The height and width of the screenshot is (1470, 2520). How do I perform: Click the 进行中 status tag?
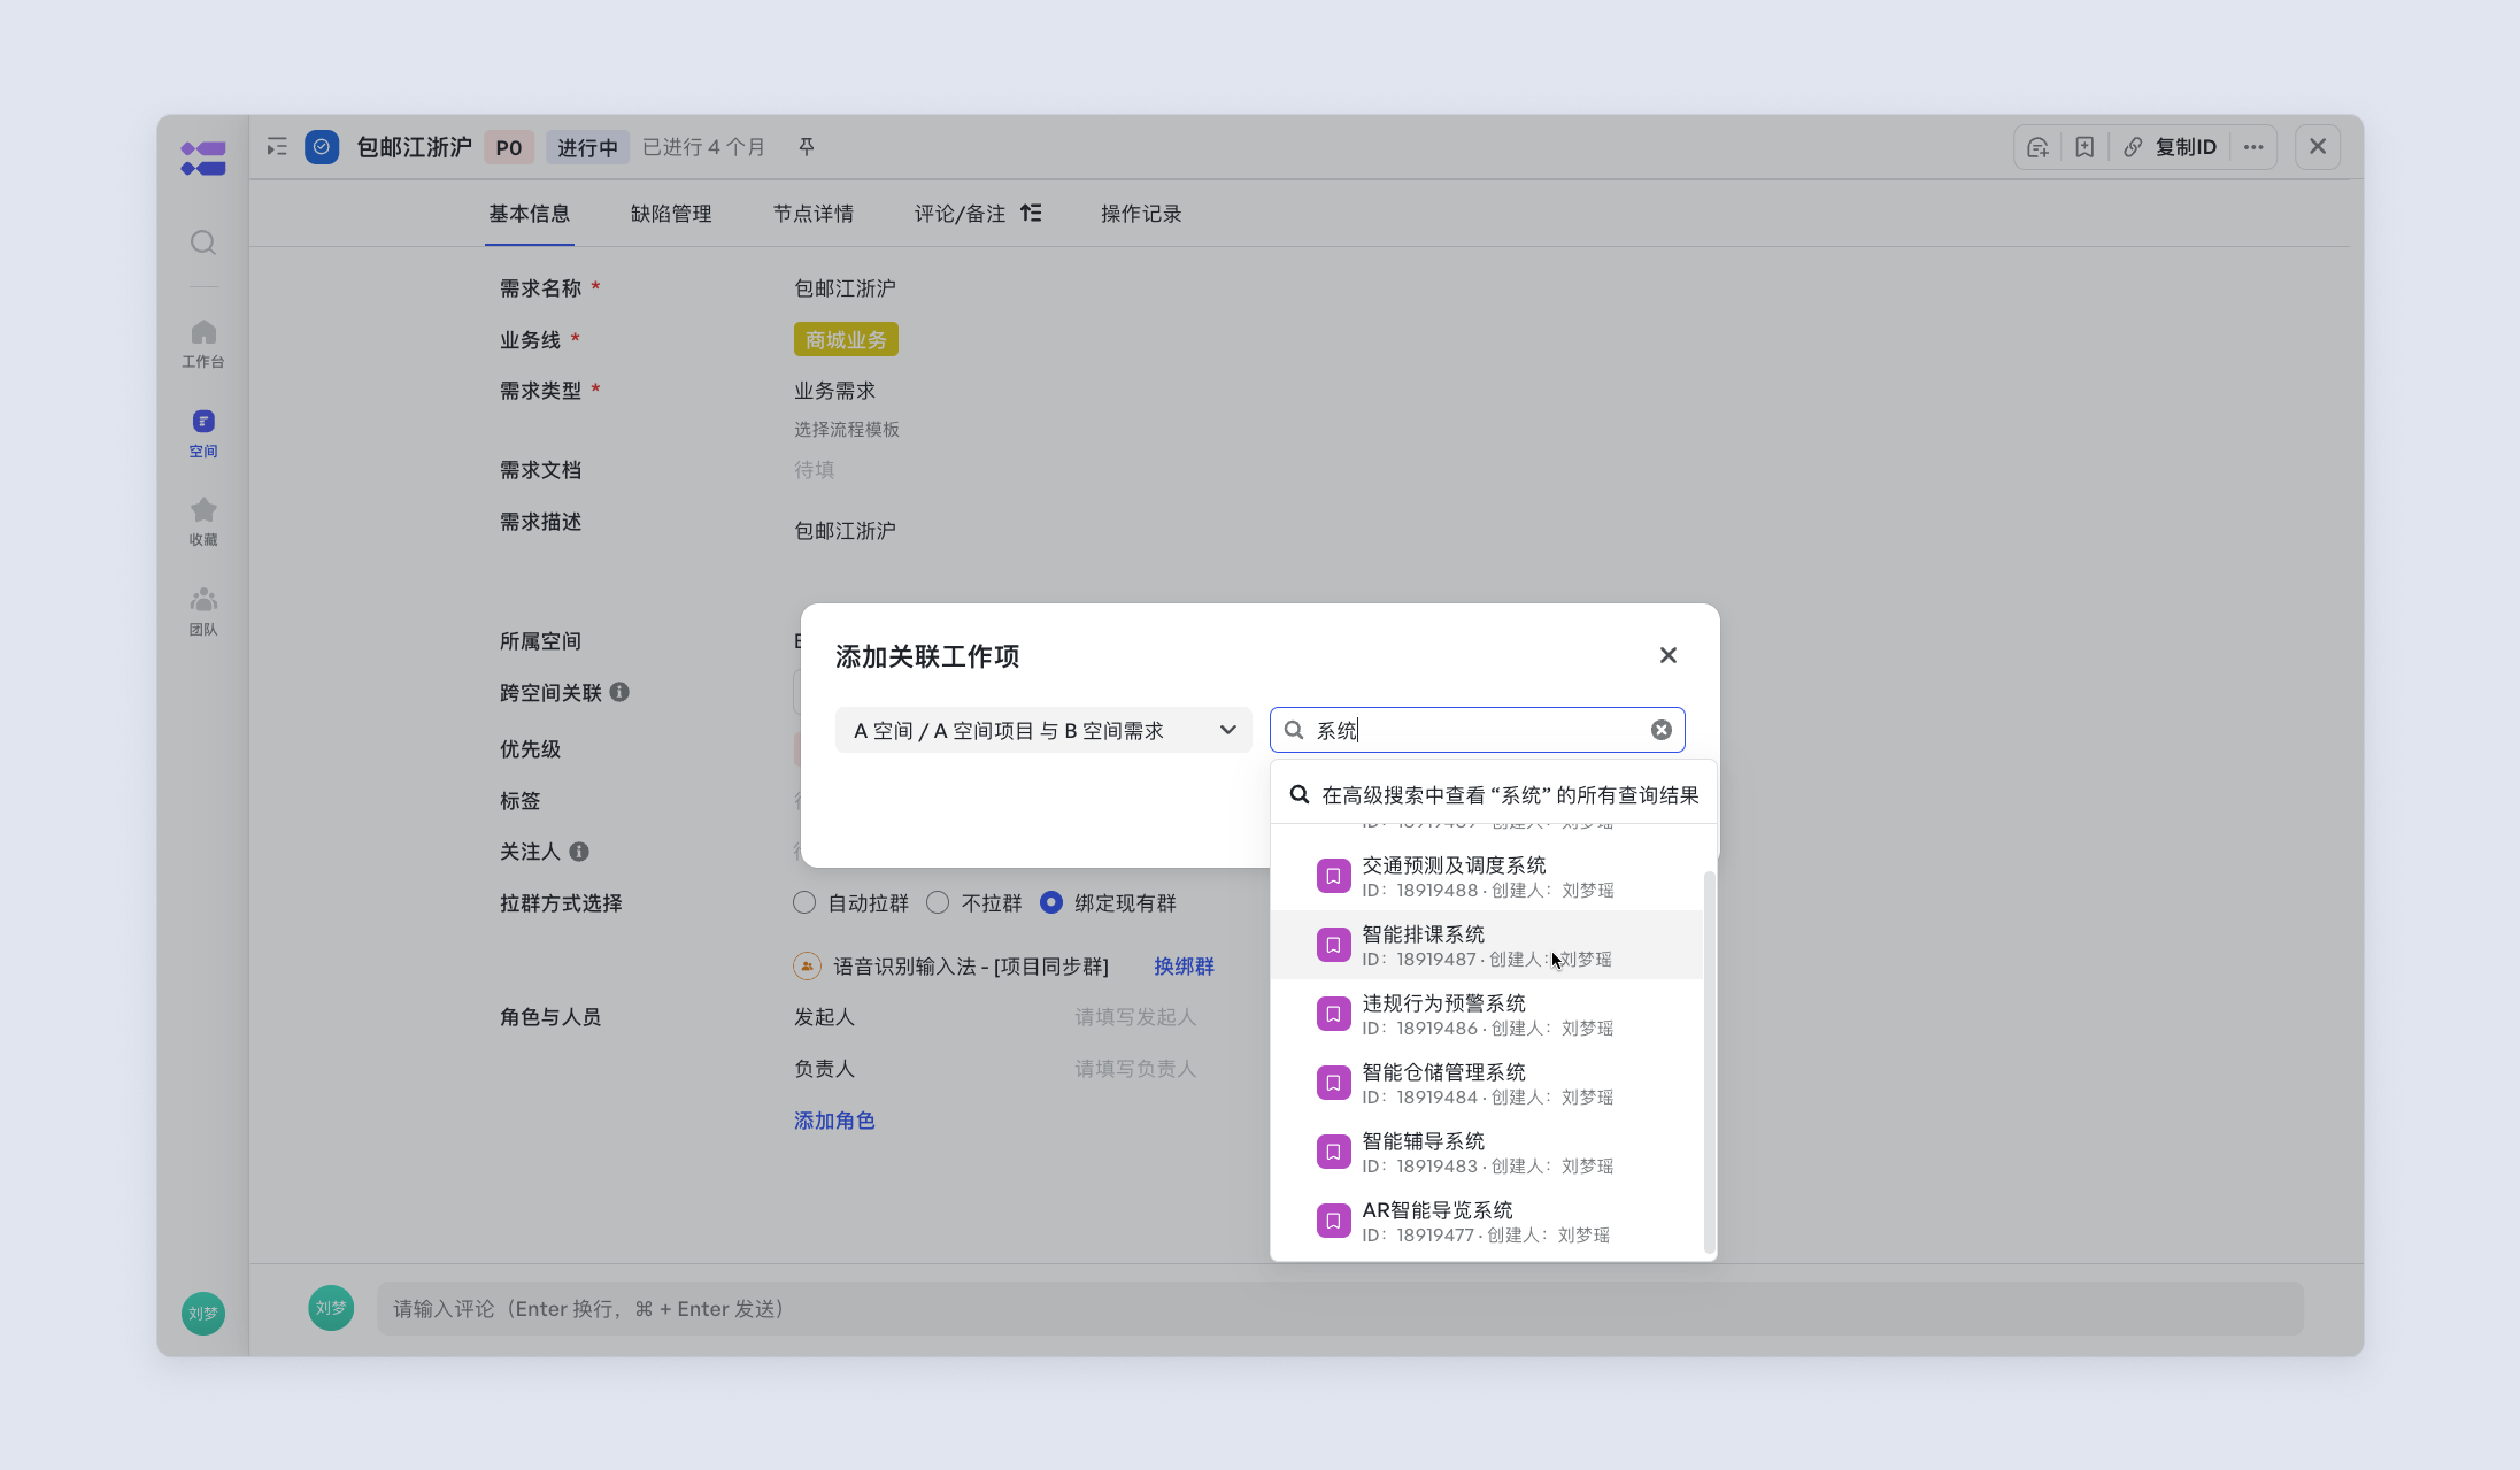587,147
